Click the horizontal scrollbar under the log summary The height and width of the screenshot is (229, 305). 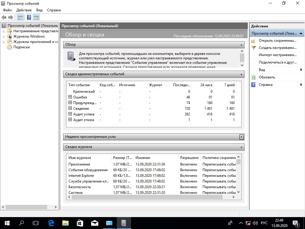pos(149,197)
